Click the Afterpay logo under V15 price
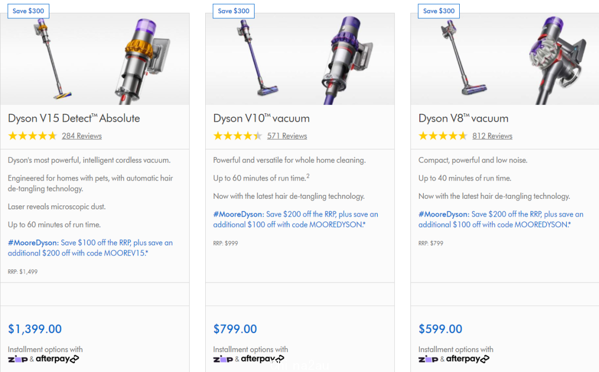Image resolution: width=599 pixels, height=372 pixels. point(57,359)
